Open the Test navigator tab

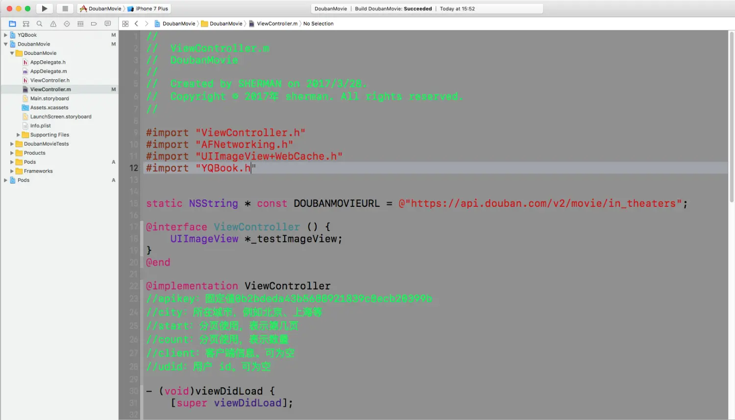pyautogui.click(x=67, y=24)
